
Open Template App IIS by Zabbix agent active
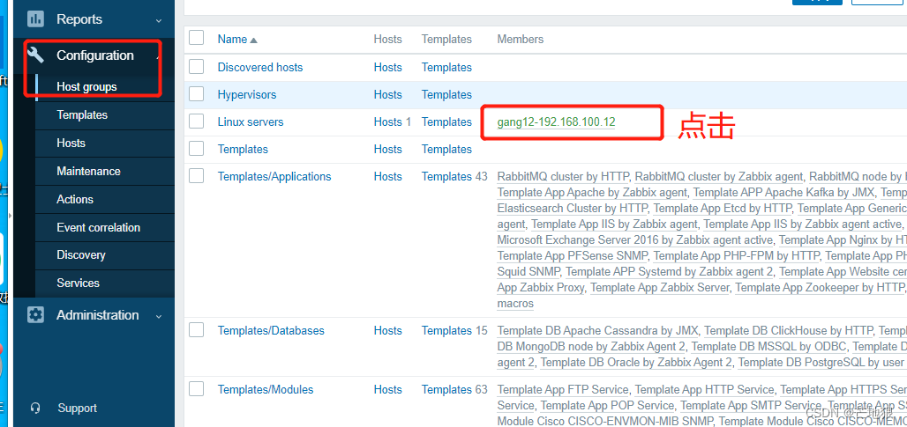click(x=803, y=224)
